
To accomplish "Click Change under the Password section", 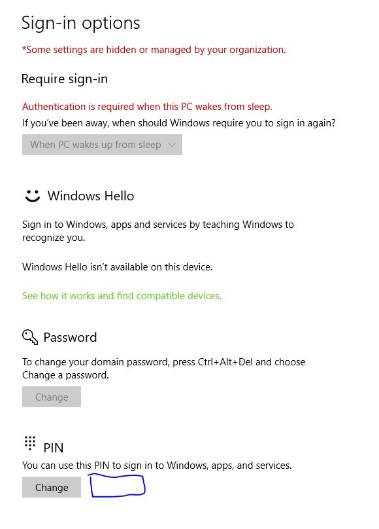I will 51,397.
